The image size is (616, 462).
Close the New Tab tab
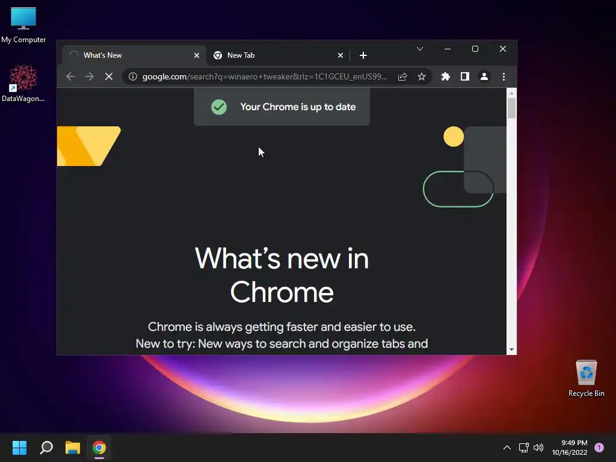tap(340, 55)
